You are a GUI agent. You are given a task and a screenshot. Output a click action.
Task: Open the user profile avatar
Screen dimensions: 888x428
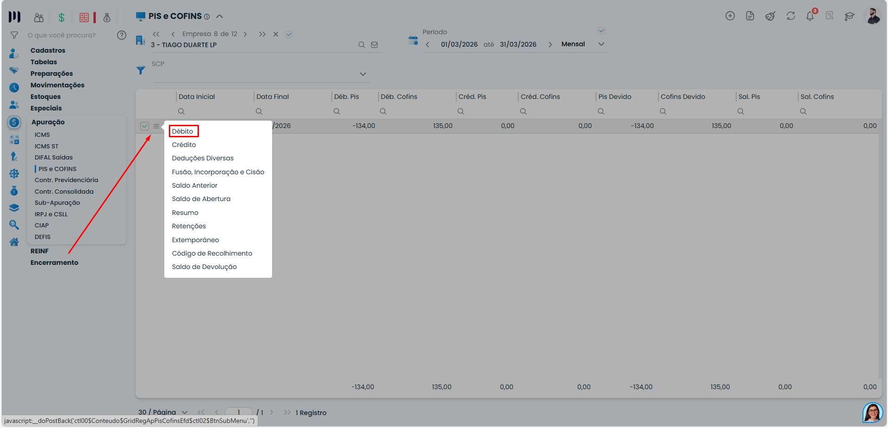pos(873,16)
